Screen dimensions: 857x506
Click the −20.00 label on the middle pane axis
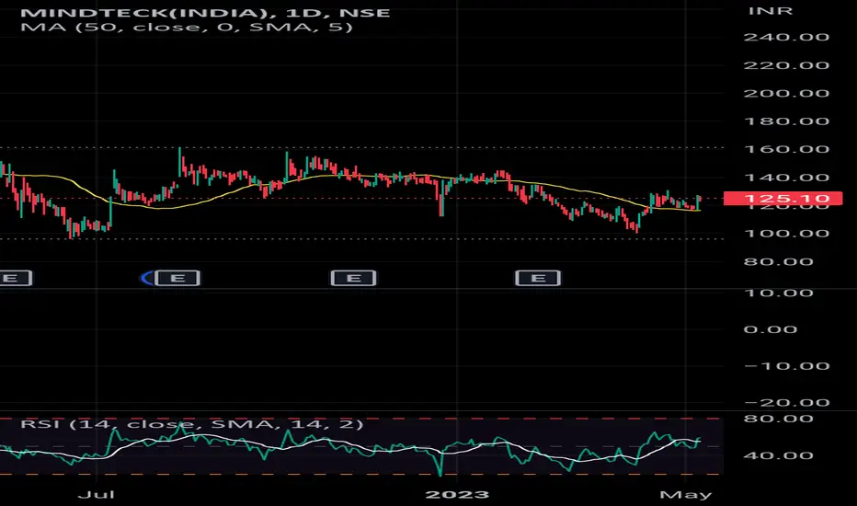(786, 403)
